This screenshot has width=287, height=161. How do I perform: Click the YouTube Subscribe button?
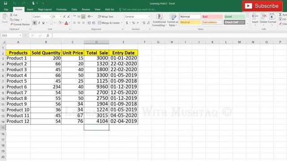262,6
